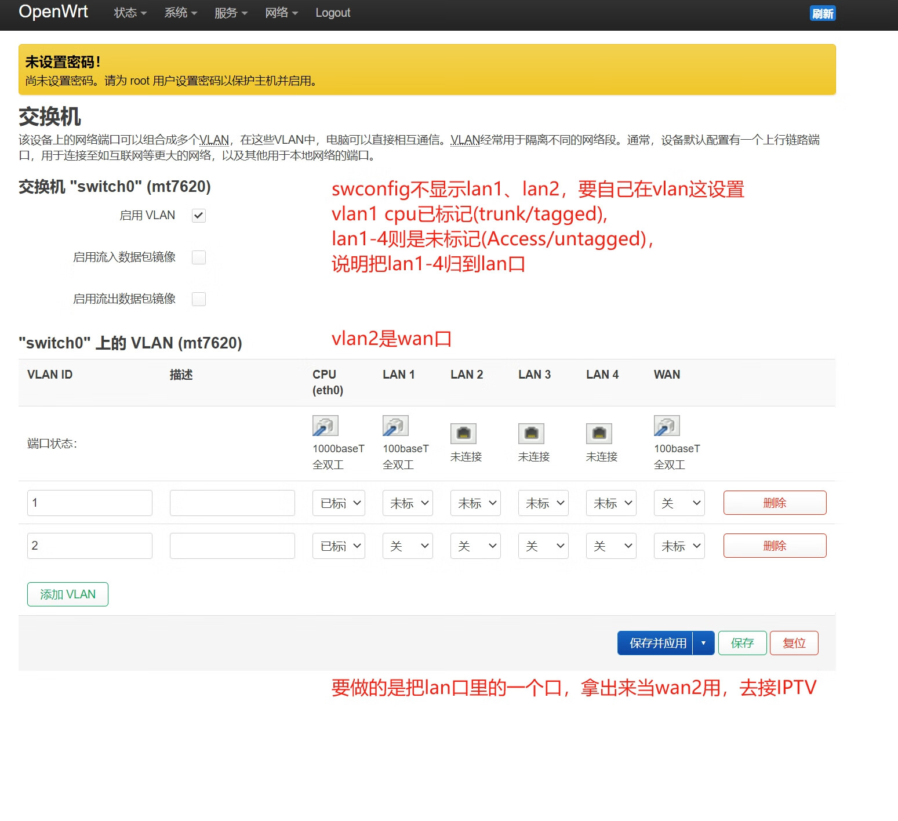Click VLAN ID input containing 2

tap(89, 546)
